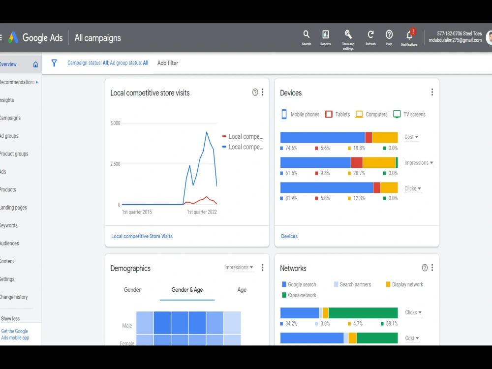492x369 pixels.
Task: Click the Overview home icon
Action: [35, 64]
